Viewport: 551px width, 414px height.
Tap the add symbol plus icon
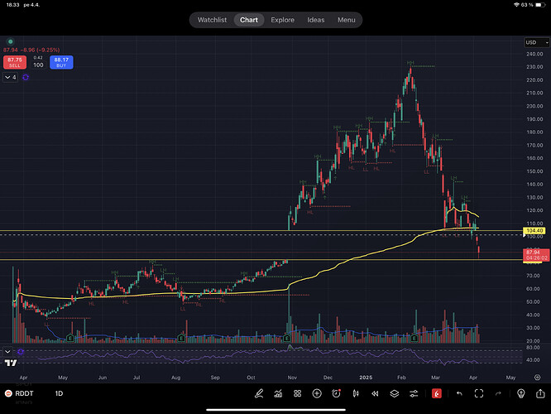[317, 393]
